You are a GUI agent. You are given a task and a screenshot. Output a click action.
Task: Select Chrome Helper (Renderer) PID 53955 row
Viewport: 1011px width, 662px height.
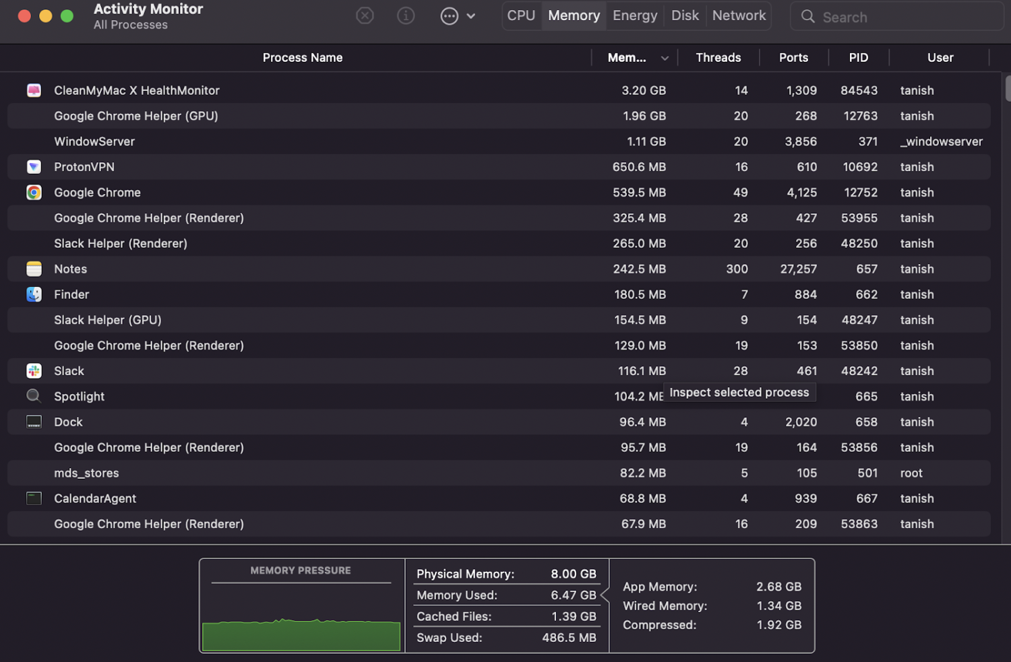pos(499,218)
